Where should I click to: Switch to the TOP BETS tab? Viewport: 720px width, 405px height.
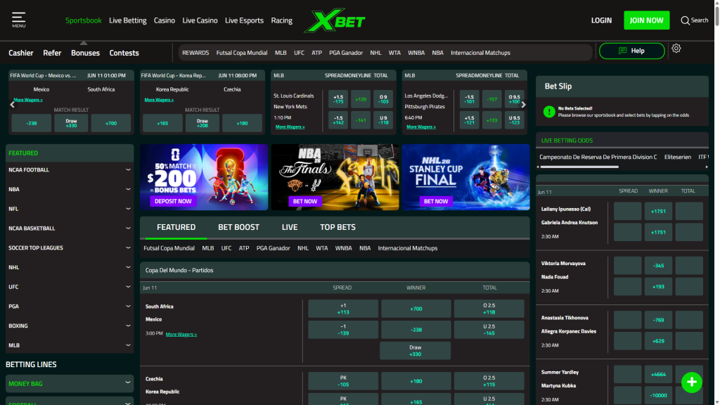pyautogui.click(x=337, y=227)
